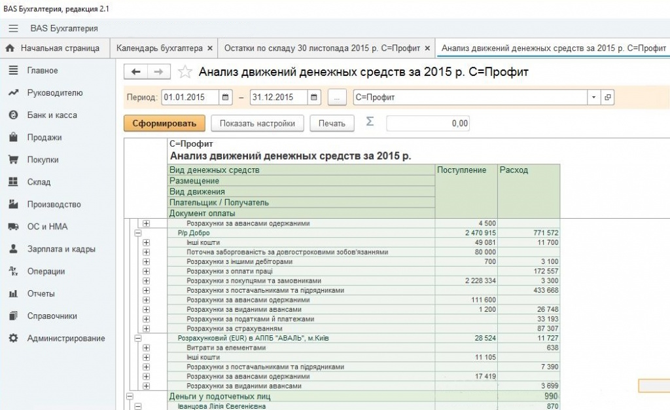
Task: Close the Календарь бухгалтера tab
Action: point(210,48)
